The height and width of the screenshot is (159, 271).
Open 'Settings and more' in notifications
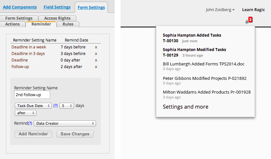185,107
